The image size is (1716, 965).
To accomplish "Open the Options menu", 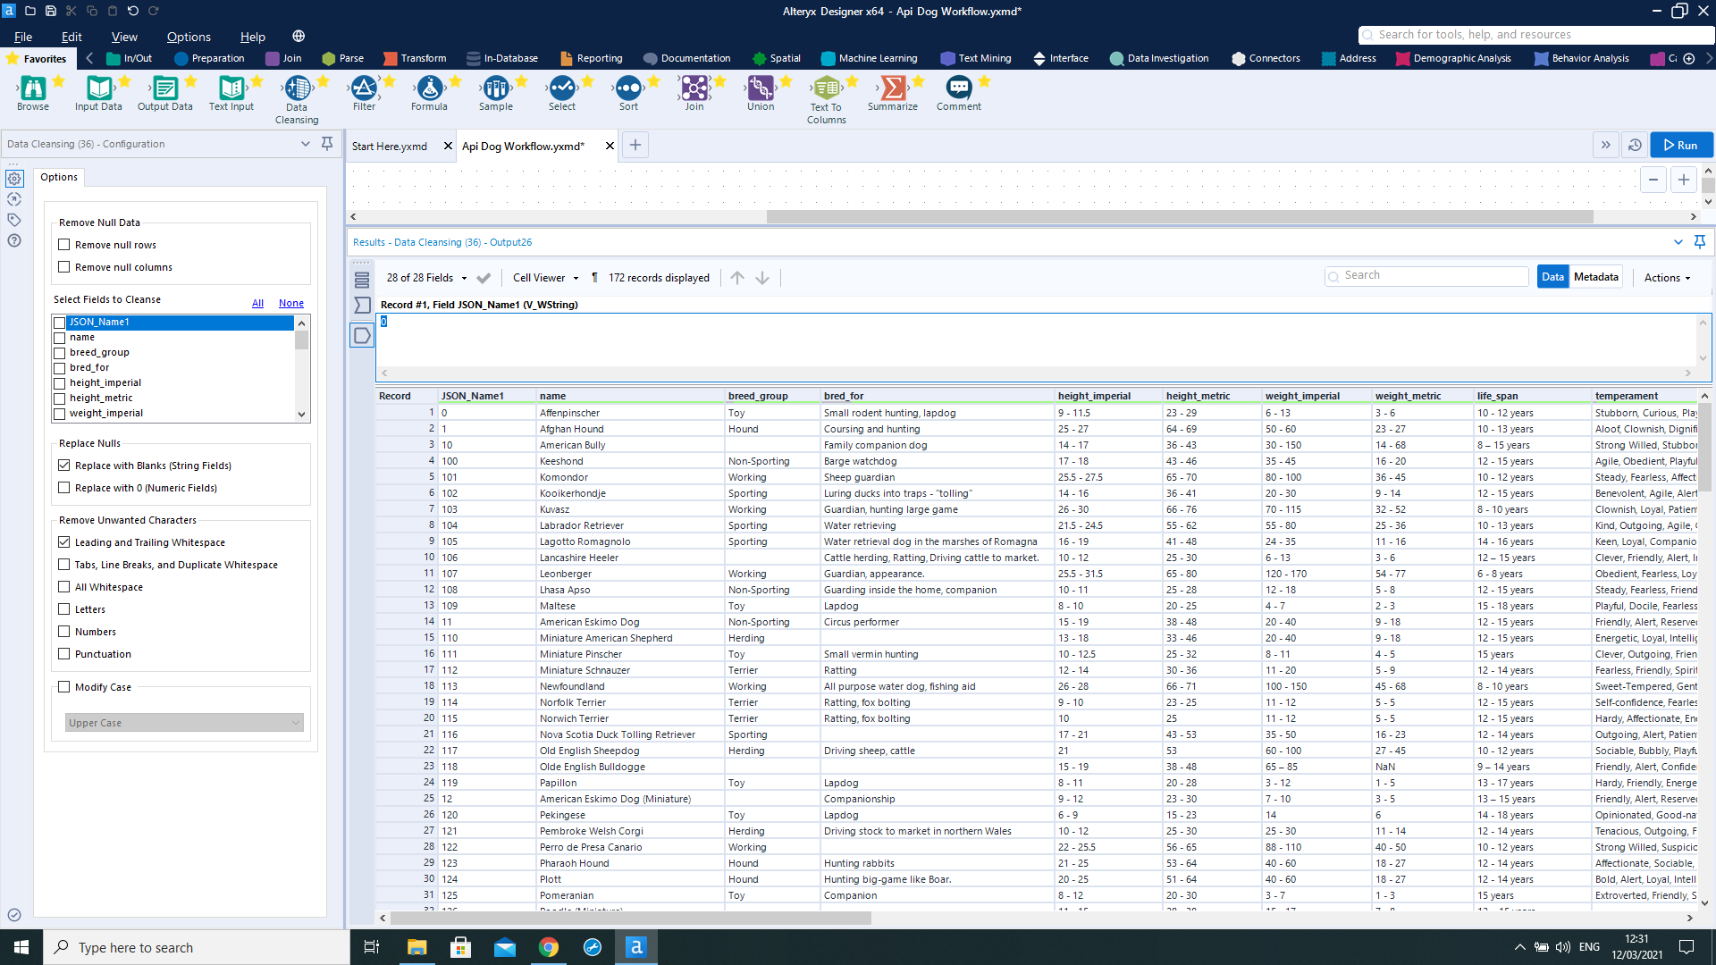I will (189, 37).
